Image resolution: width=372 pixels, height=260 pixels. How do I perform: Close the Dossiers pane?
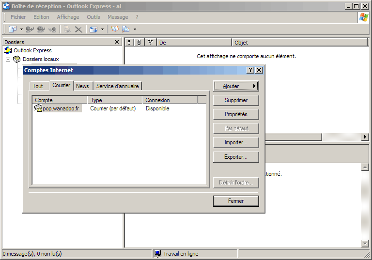117,42
